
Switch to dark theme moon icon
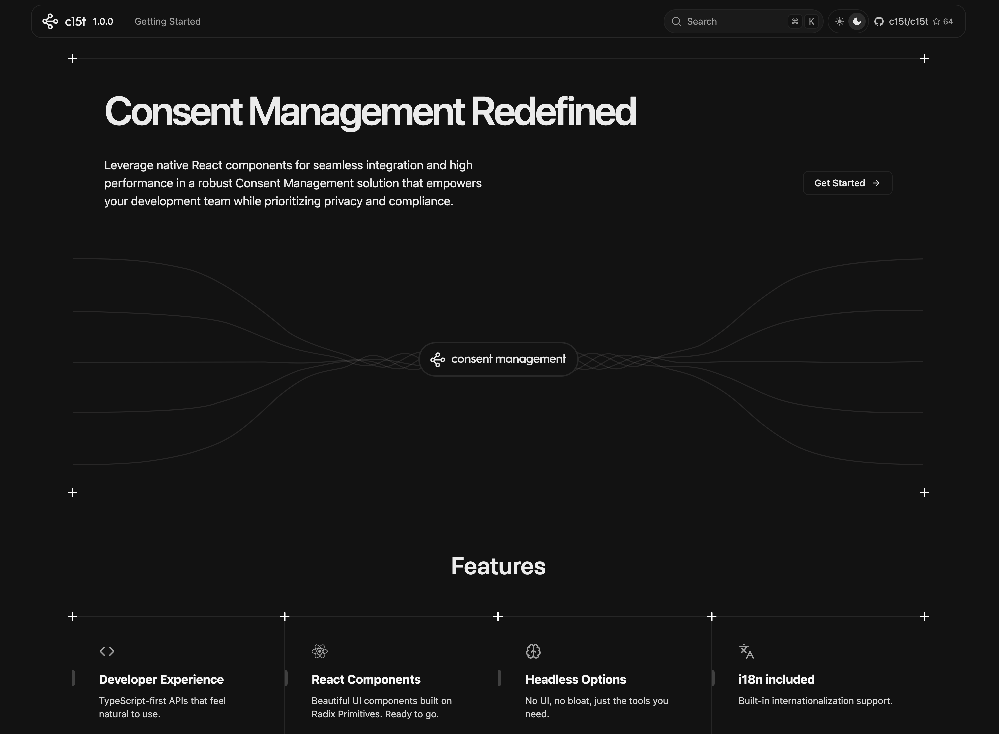point(857,21)
